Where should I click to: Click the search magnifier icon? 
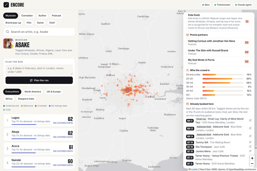(8, 32)
